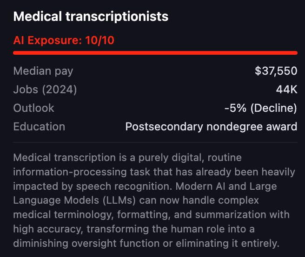The image size is (305, 257).
Task: Click the red AI Exposure 10/10 label
Action: (64, 40)
